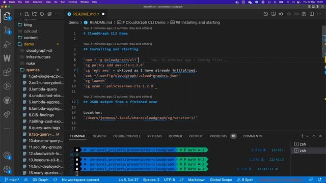326x183 pixels.
Task: Create a new file in explorer
Action: click(x=27, y=14)
